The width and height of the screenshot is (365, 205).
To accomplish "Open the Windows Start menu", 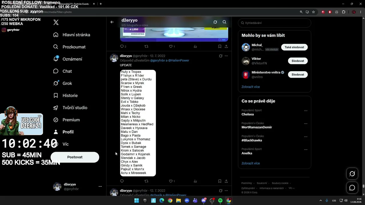I will [137, 200].
